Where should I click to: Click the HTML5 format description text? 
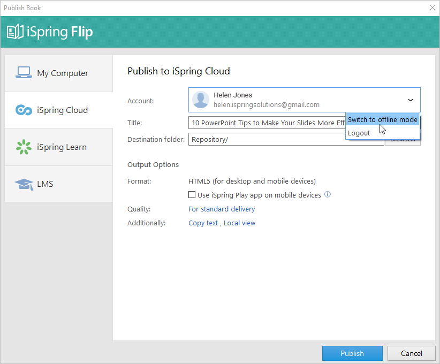coord(252,181)
